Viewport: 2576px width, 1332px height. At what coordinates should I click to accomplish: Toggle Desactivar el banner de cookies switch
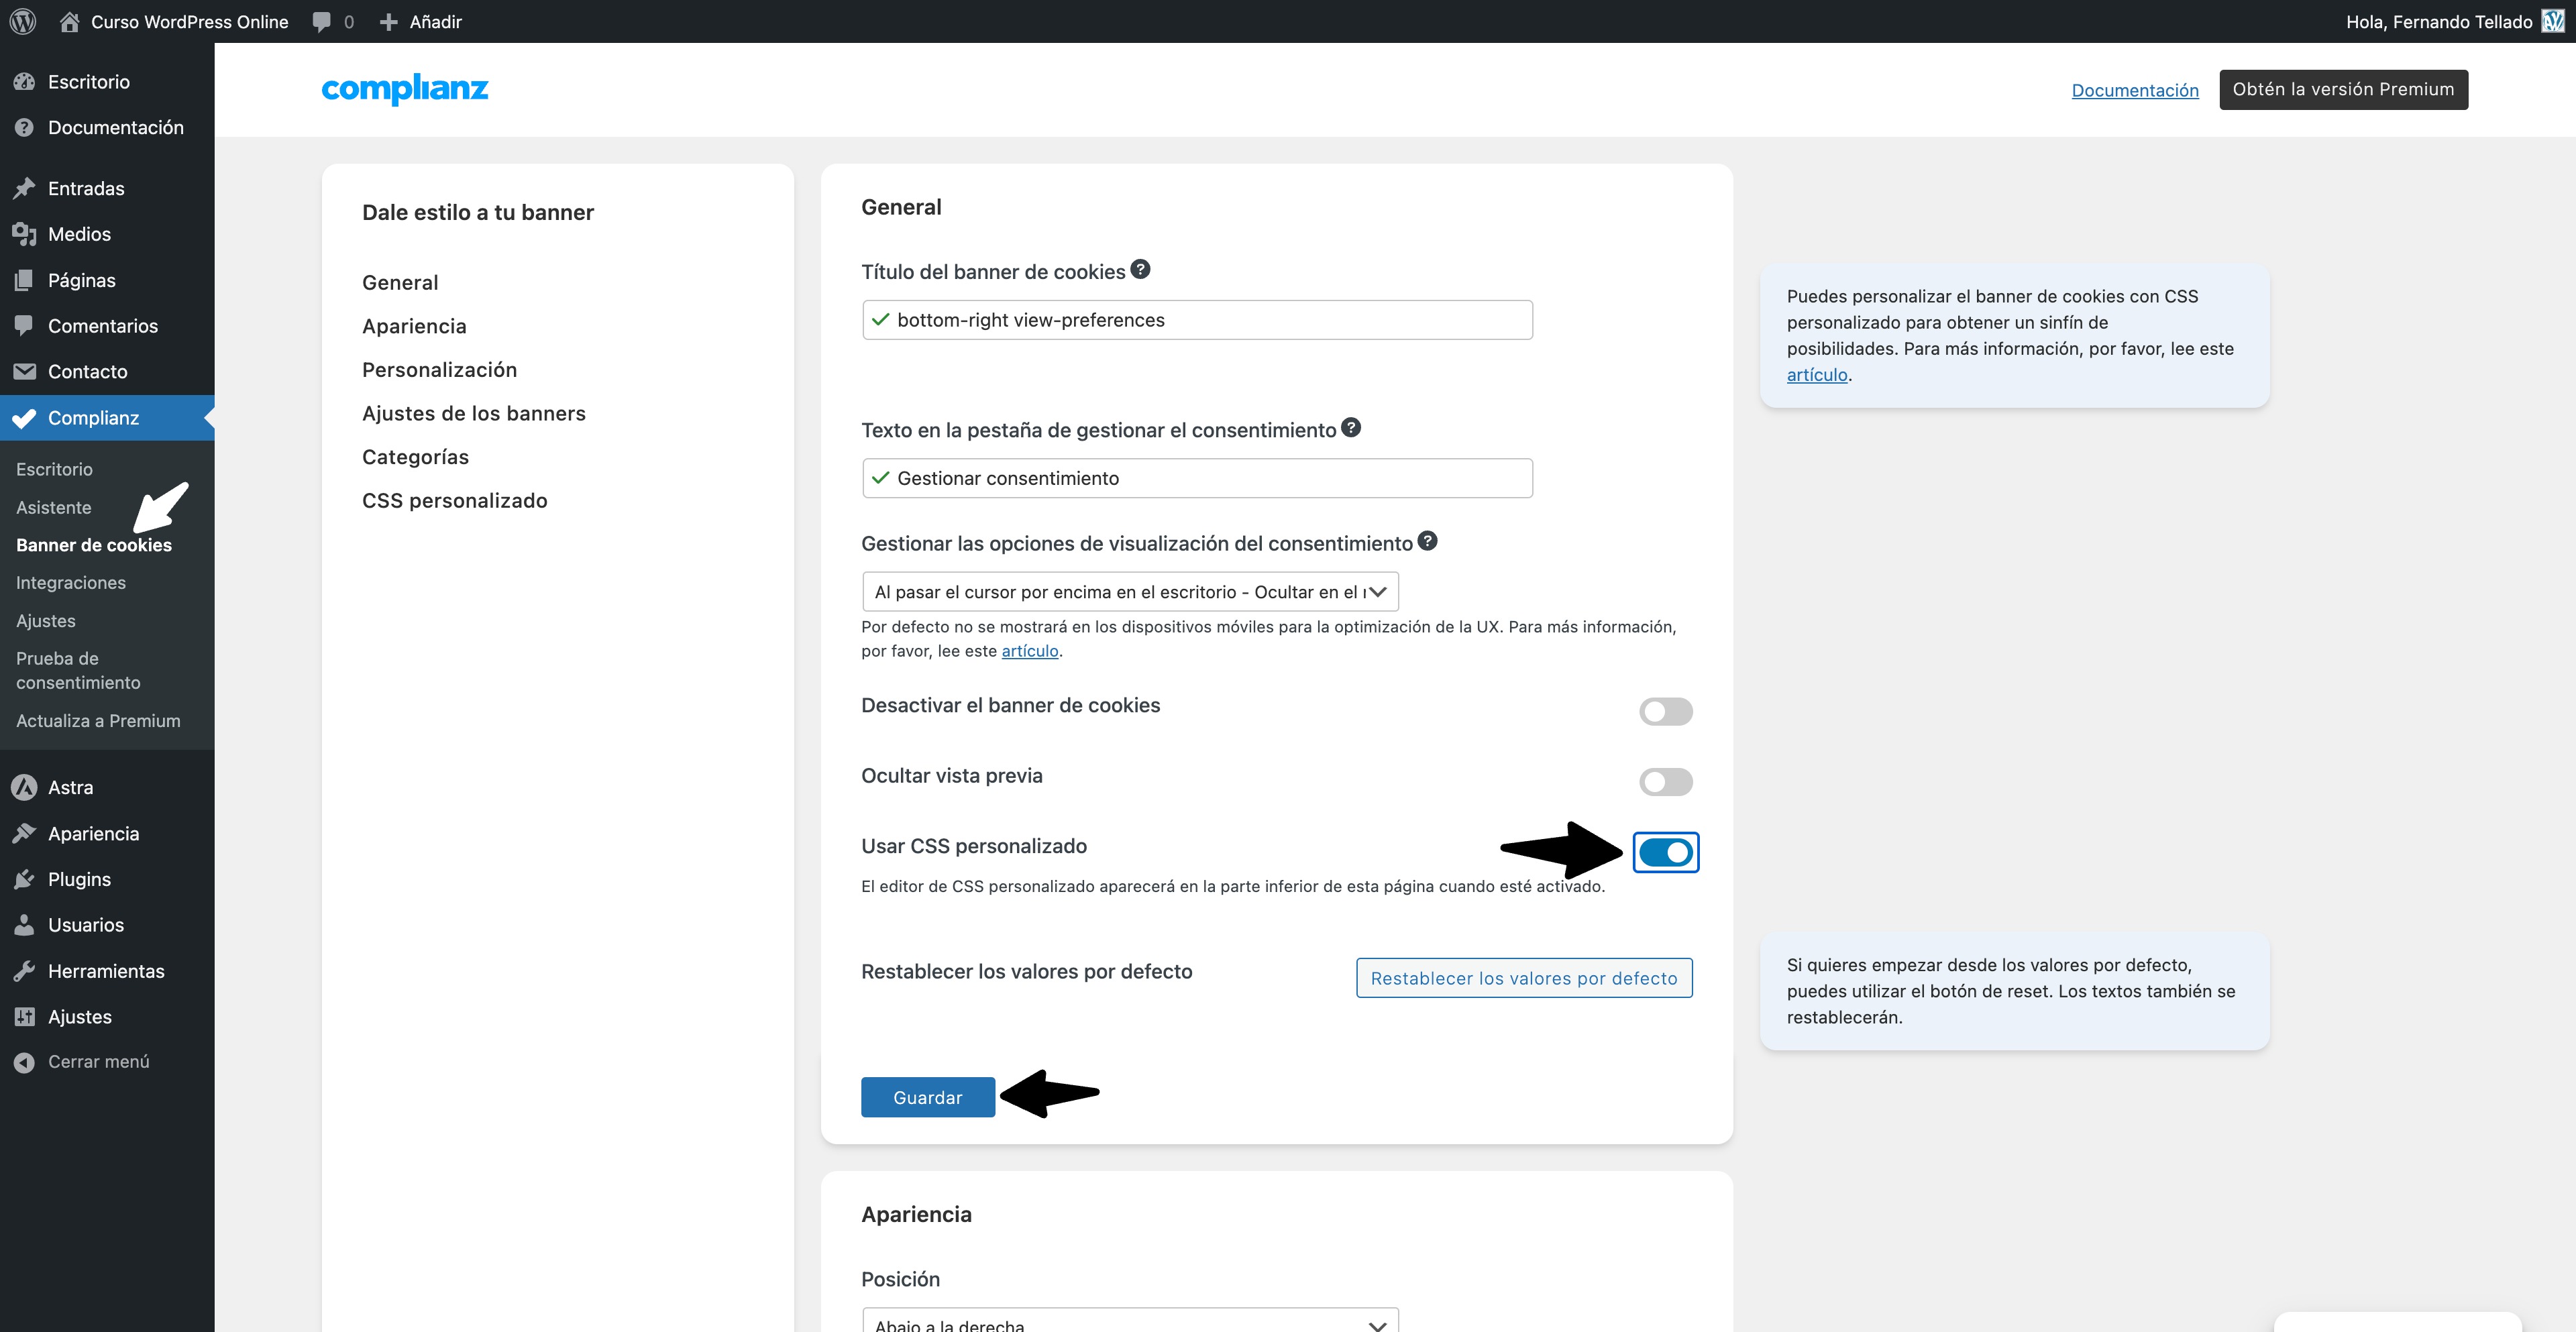coord(1665,711)
